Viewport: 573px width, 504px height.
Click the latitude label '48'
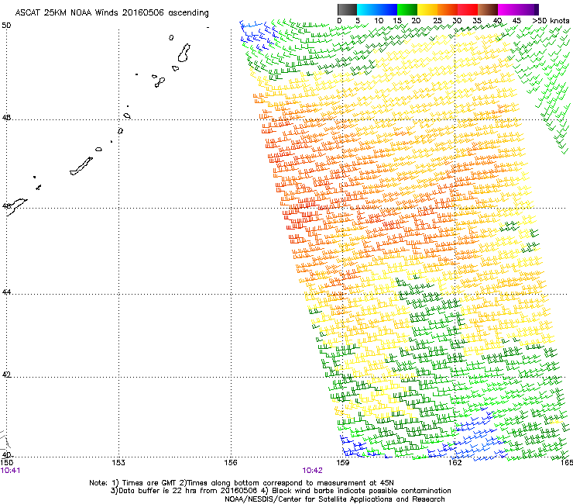tap(6, 118)
